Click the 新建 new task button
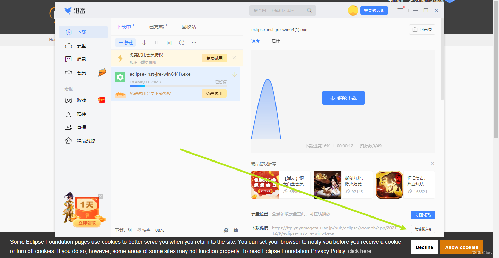Image resolution: width=499 pixels, height=258 pixels. coord(125,43)
